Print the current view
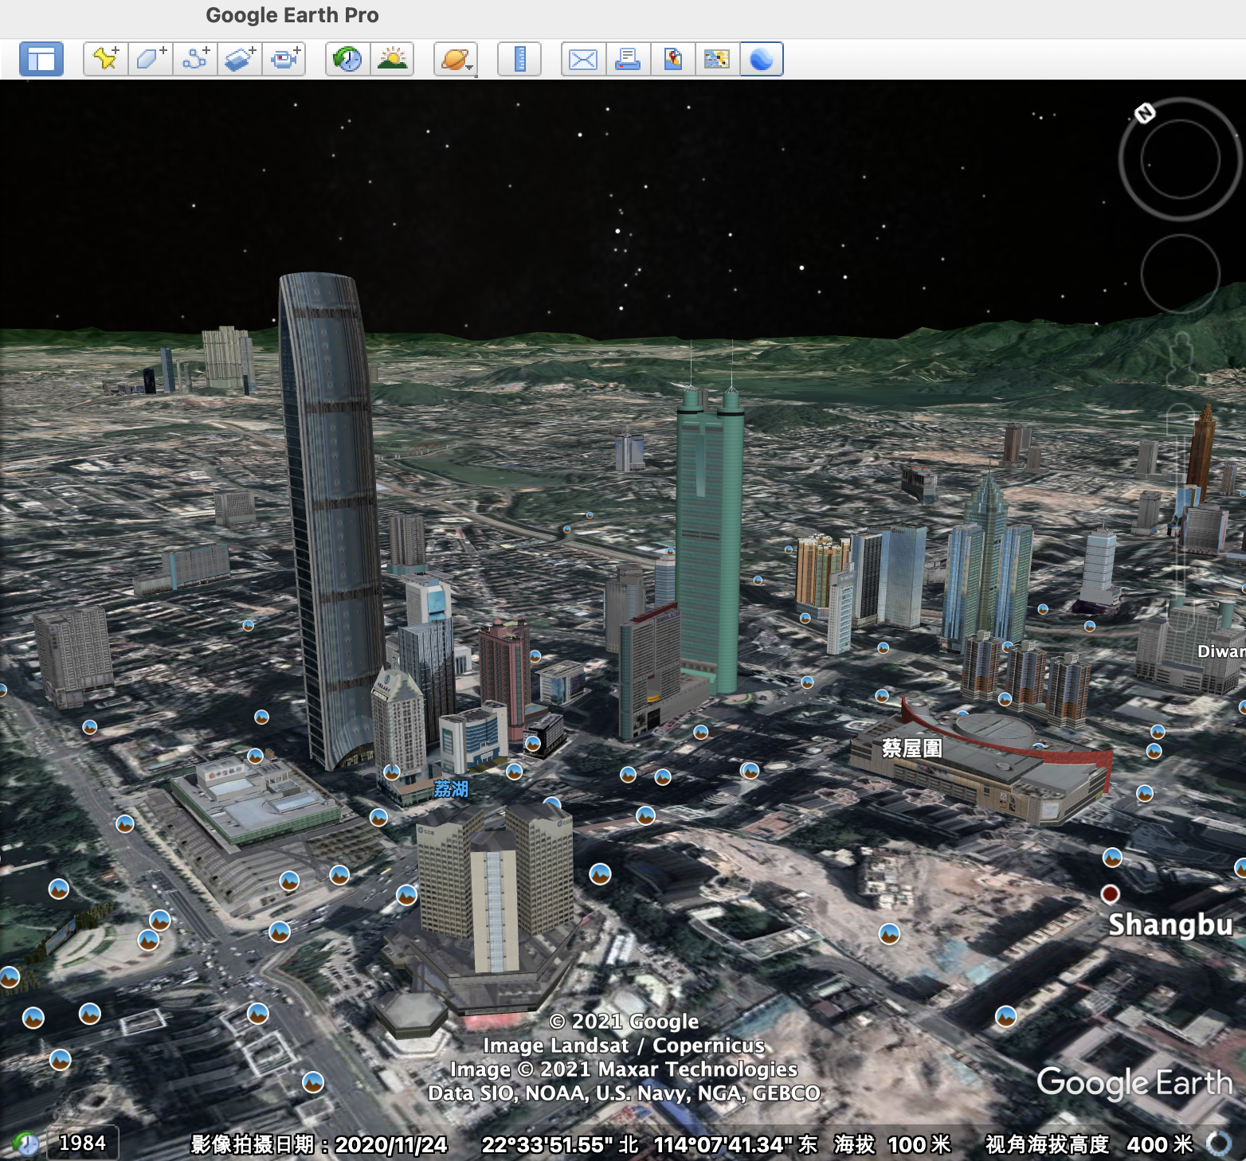 tap(628, 59)
